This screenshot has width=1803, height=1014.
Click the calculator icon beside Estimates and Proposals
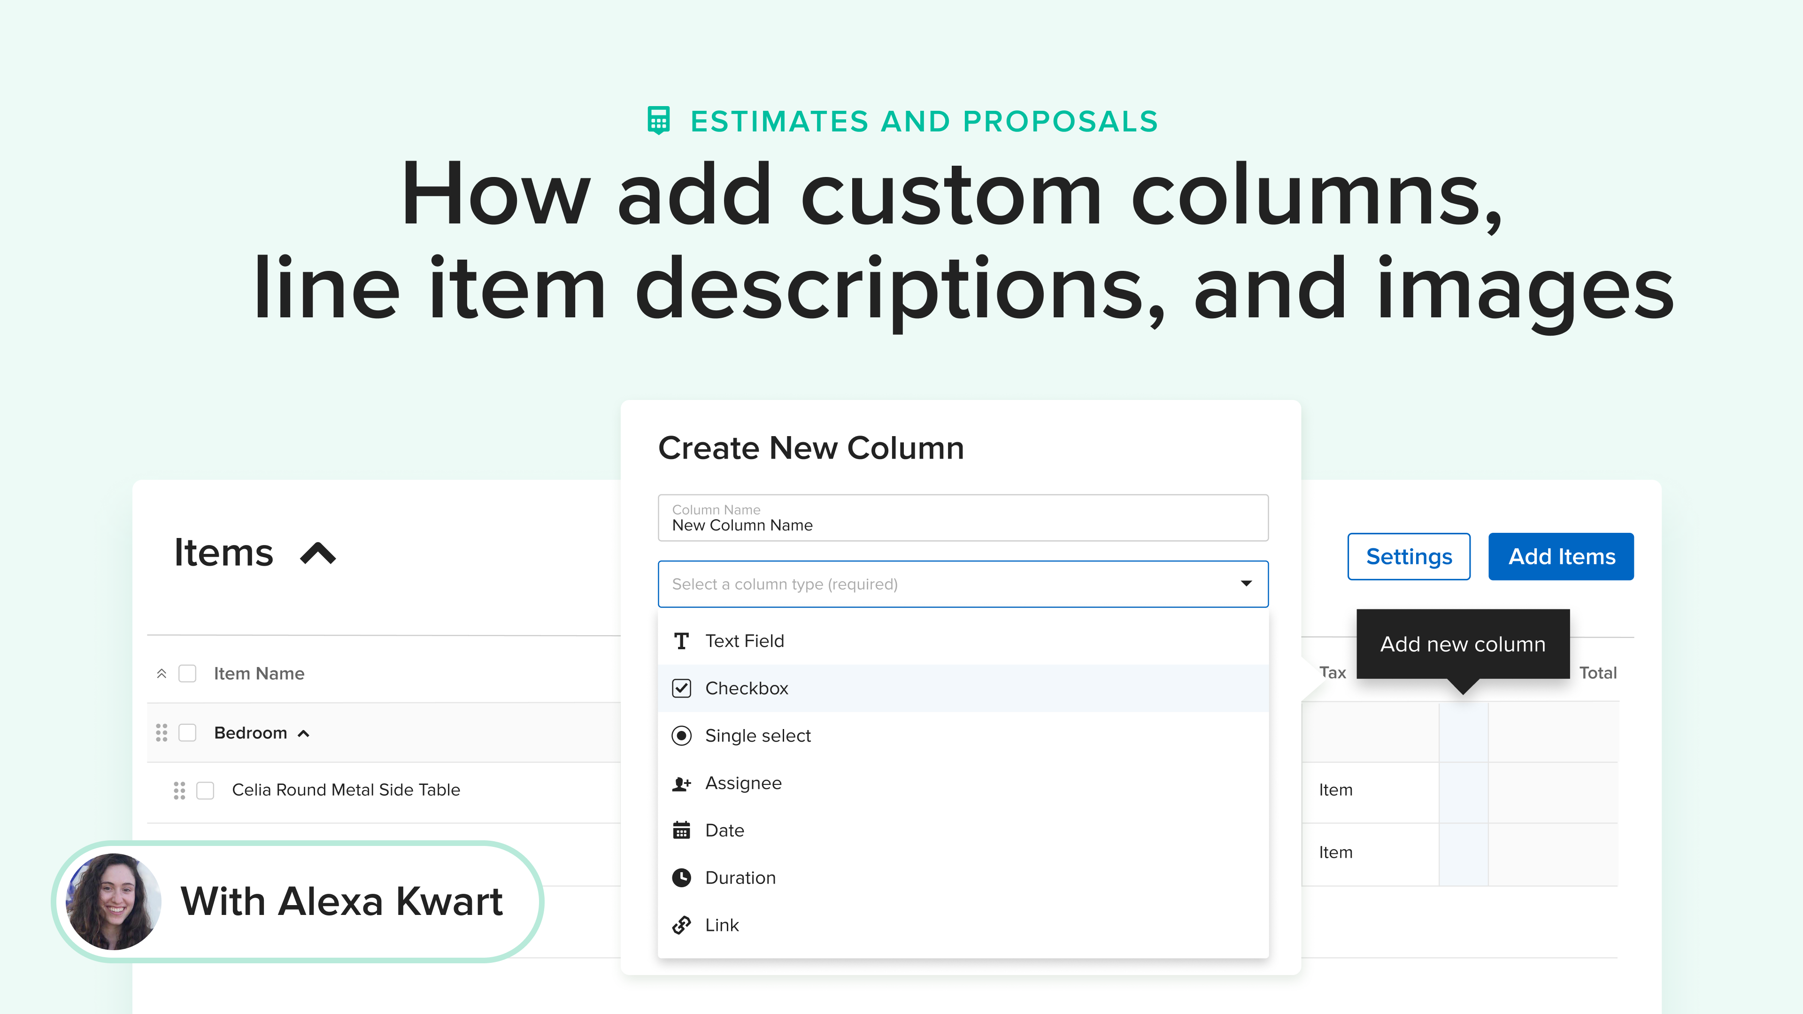coord(658,120)
